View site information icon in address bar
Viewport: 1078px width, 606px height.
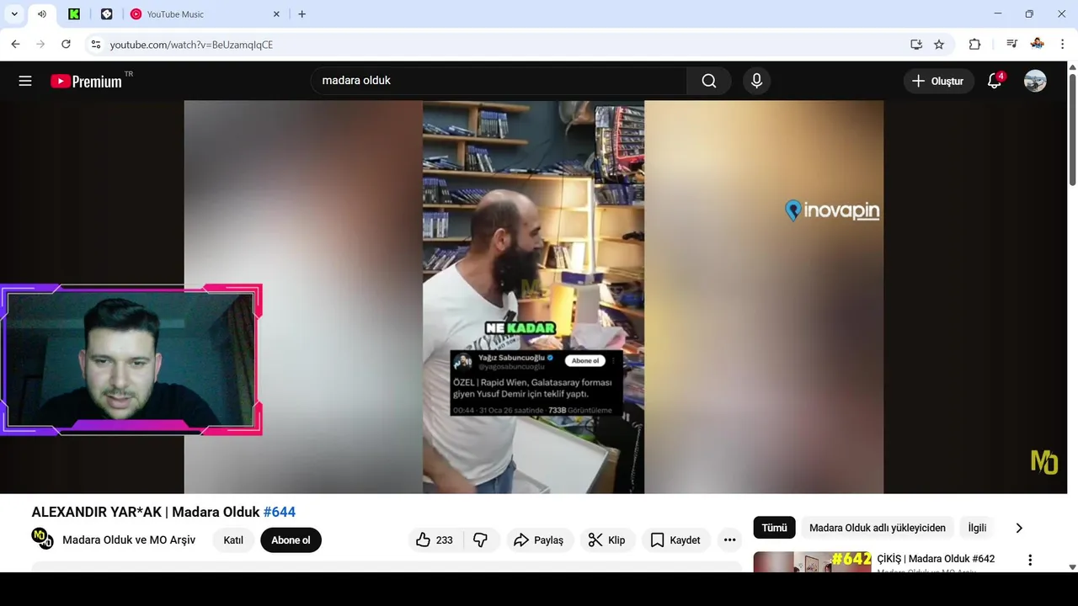(x=95, y=45)
